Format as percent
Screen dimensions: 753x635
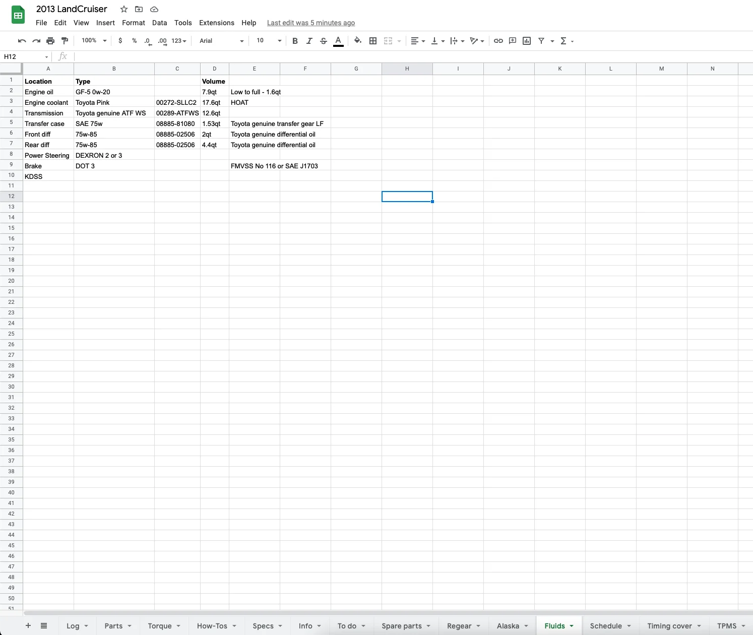click(x=135, y=41)
